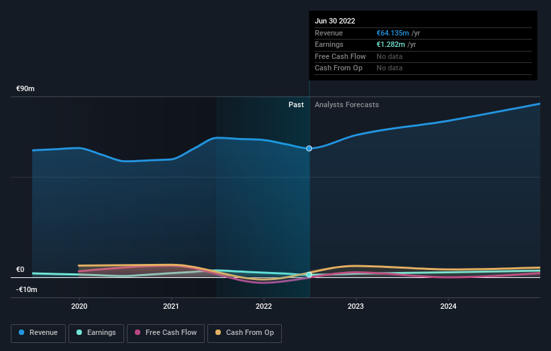The width and height of the screenshot is (551, 351).
Task: Click the 2023 x-axis label
Action: (356, 306)
